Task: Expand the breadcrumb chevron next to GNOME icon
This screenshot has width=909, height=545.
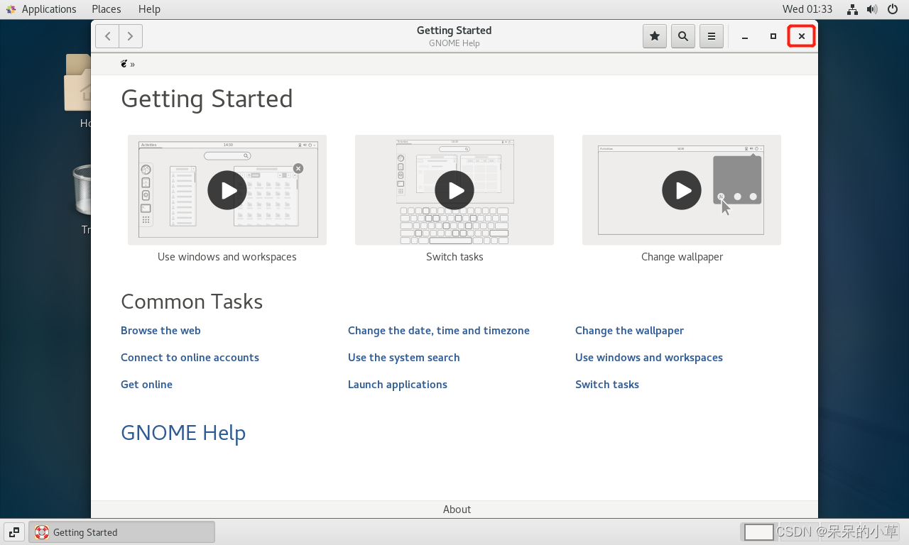Action: click(x=134, y=63)
